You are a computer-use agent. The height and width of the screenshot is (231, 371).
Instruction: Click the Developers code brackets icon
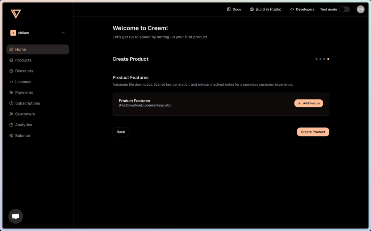[x=292, y=9]
